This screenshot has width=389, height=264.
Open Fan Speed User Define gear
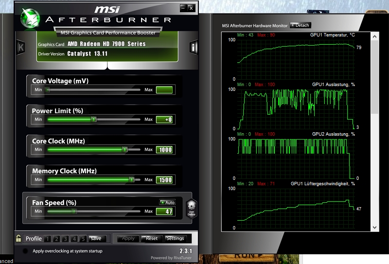click(x=191, y=209)
